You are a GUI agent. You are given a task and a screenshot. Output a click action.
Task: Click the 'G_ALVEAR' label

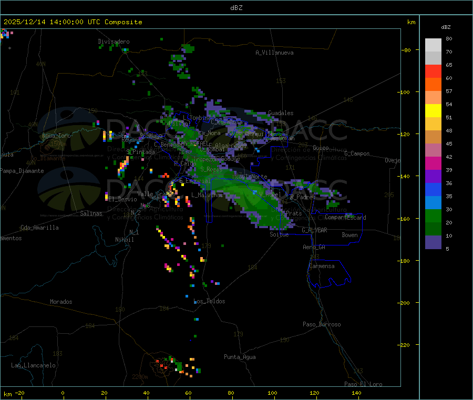point(315,230)
